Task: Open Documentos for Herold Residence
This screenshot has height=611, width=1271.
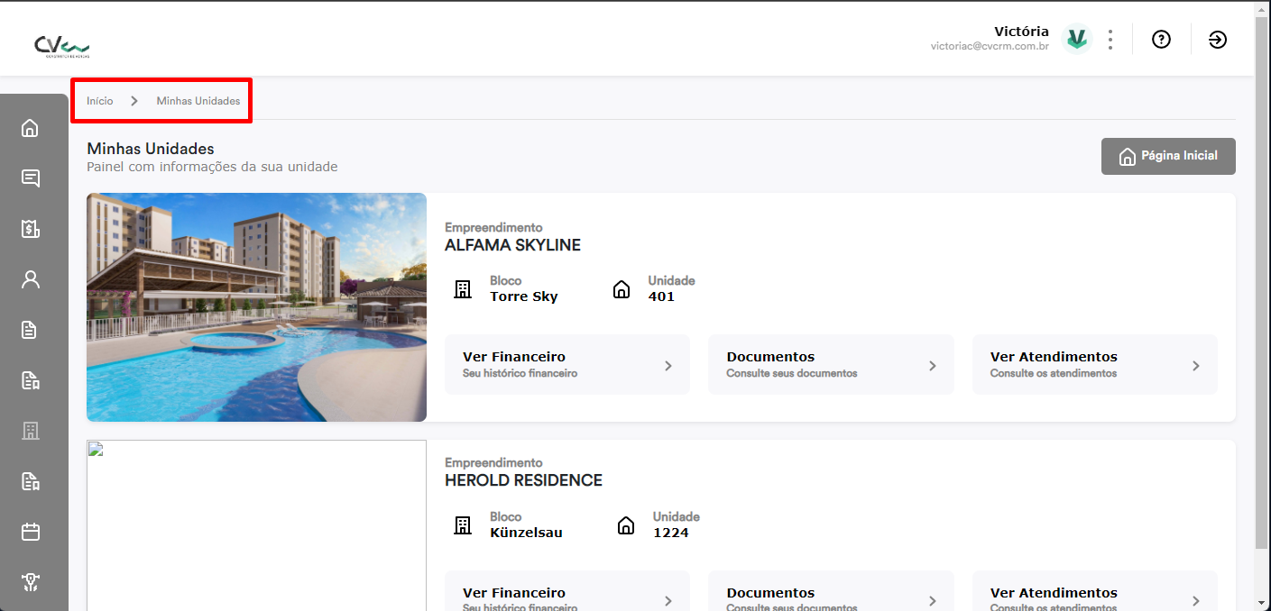Action: (x=831, y=591)
